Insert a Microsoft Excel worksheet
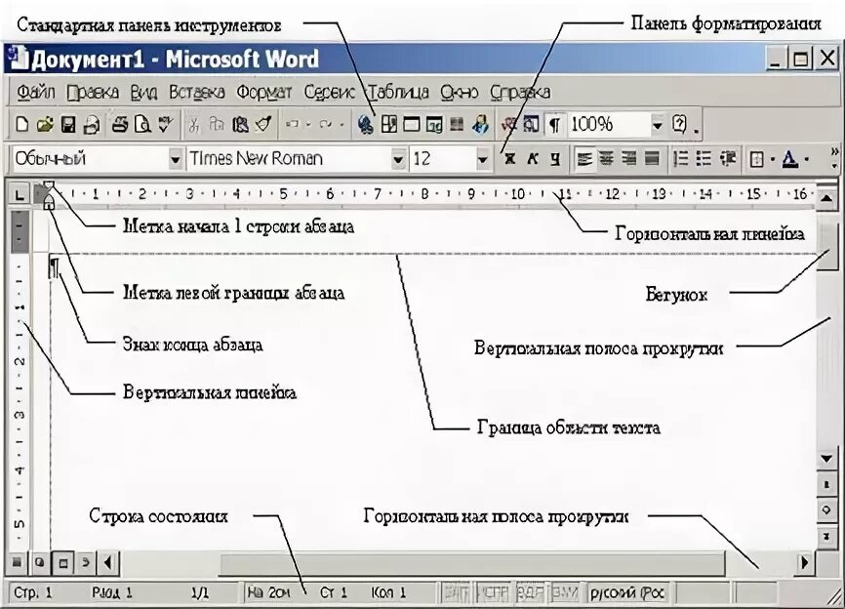 click(x=434, y=125)
